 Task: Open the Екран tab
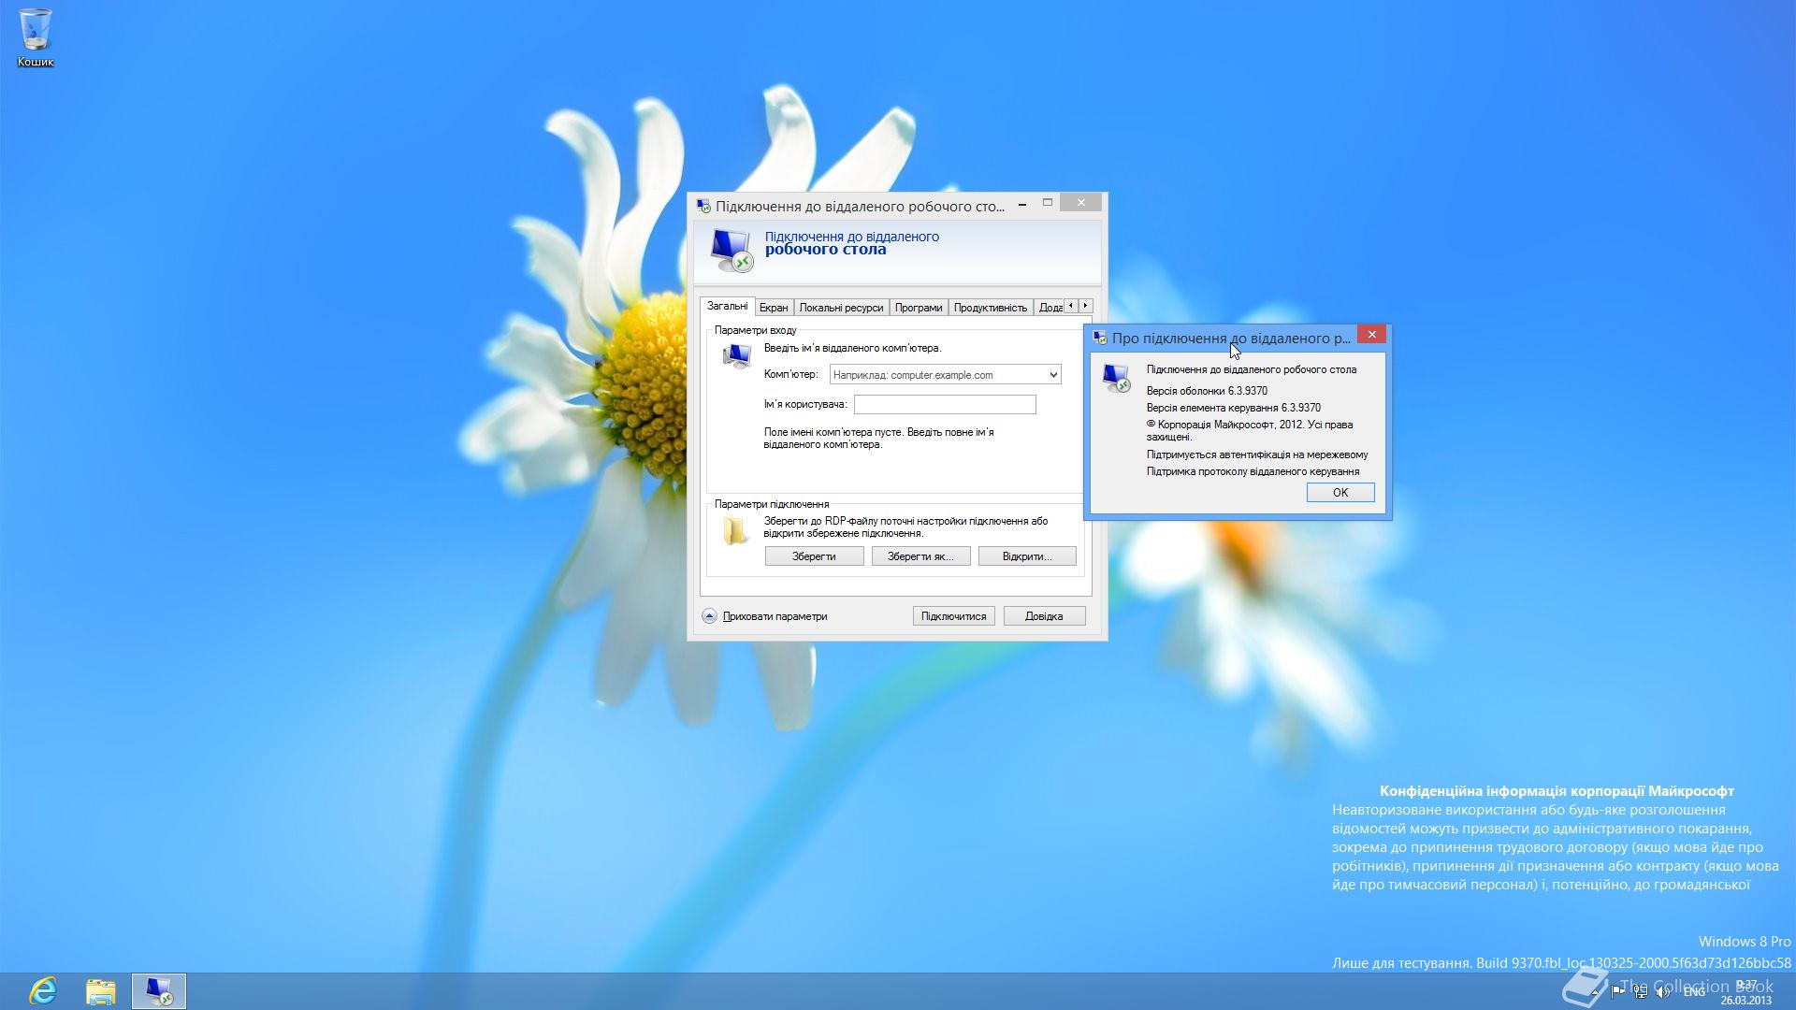774,308
